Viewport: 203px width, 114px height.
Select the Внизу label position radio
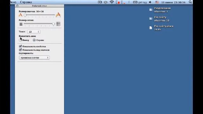20,40
